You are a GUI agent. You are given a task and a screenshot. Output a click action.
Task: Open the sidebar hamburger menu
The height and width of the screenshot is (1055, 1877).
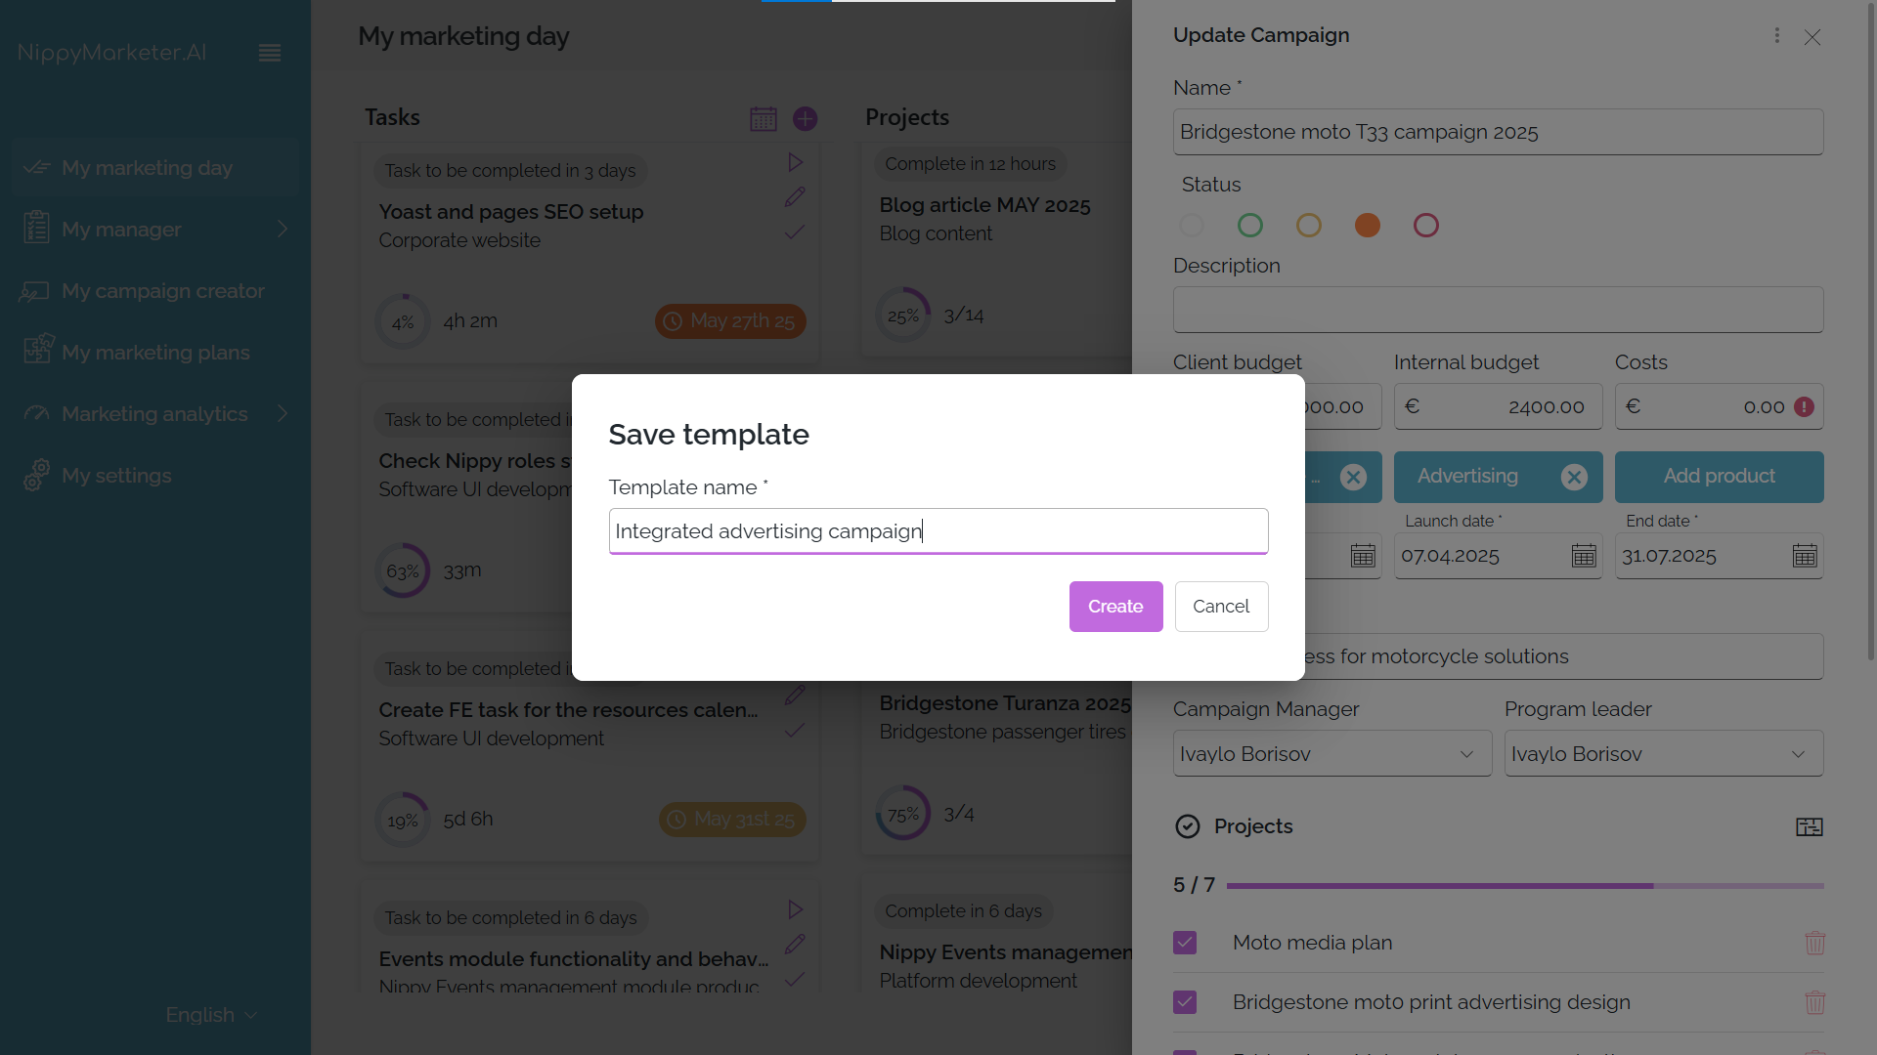point(270,53)
